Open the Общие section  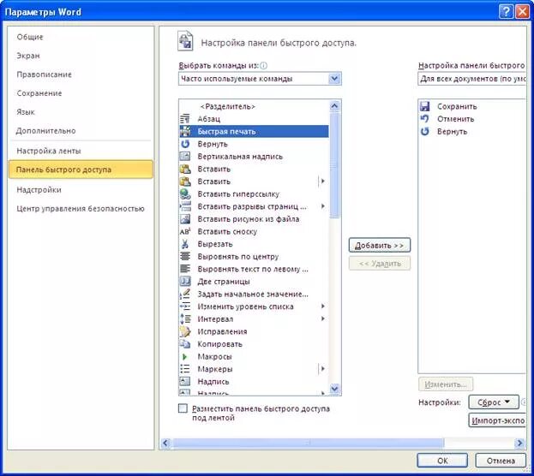[x=30, y=37]
